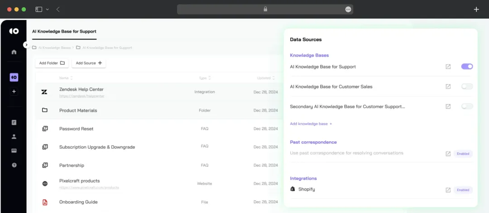Click Enabled badge for Shopify
The image size is (489, 213).
463,190
